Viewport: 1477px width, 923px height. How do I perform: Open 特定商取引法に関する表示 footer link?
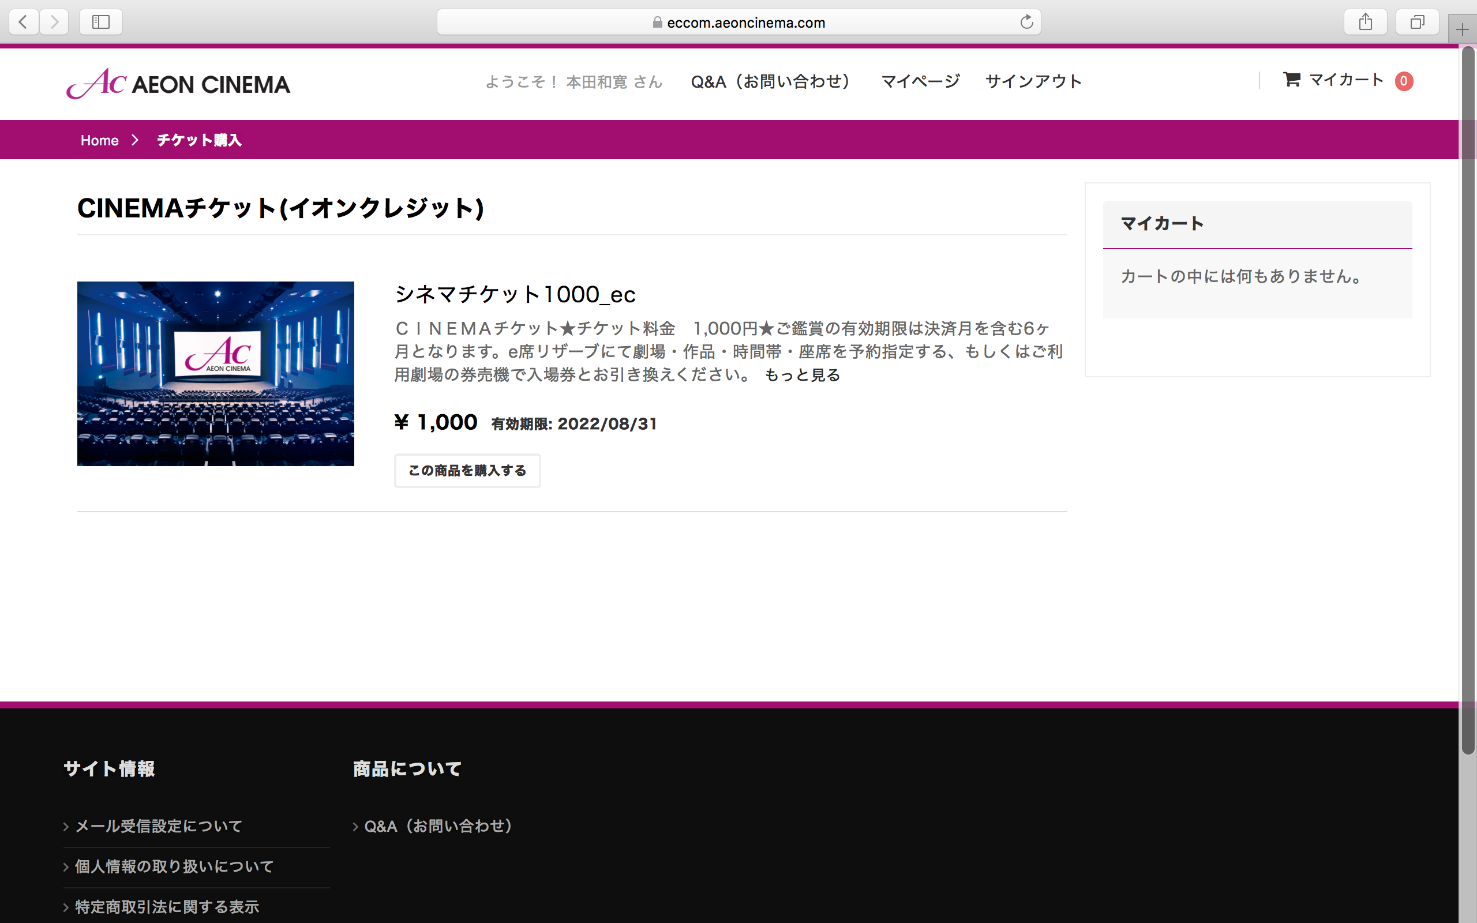167,906
